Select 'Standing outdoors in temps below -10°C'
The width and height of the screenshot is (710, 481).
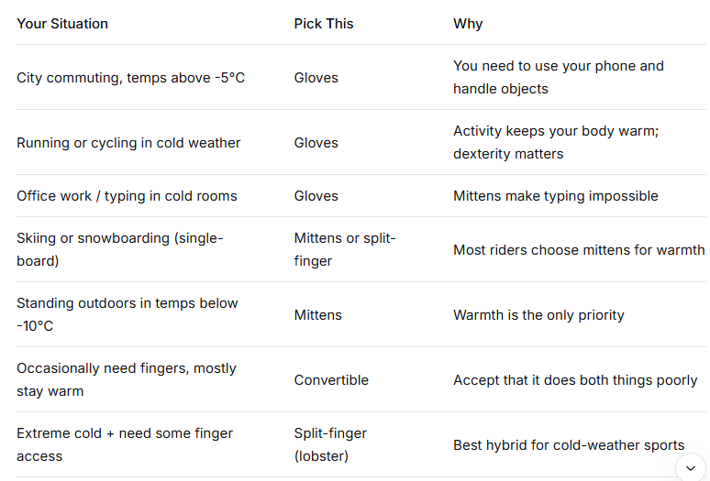(x=128, y=314)
